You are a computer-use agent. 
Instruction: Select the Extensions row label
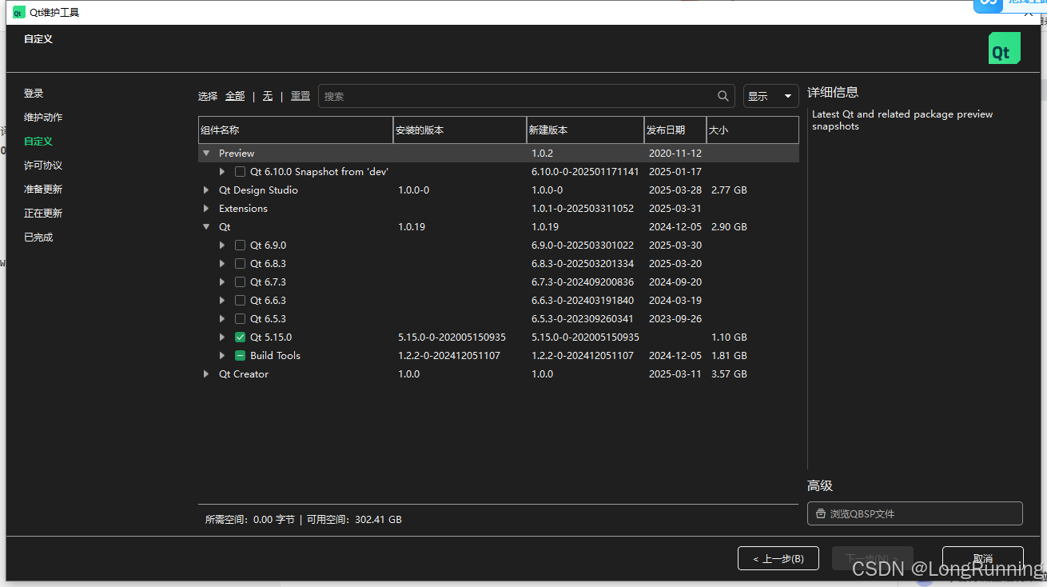(x=243, y=209)
